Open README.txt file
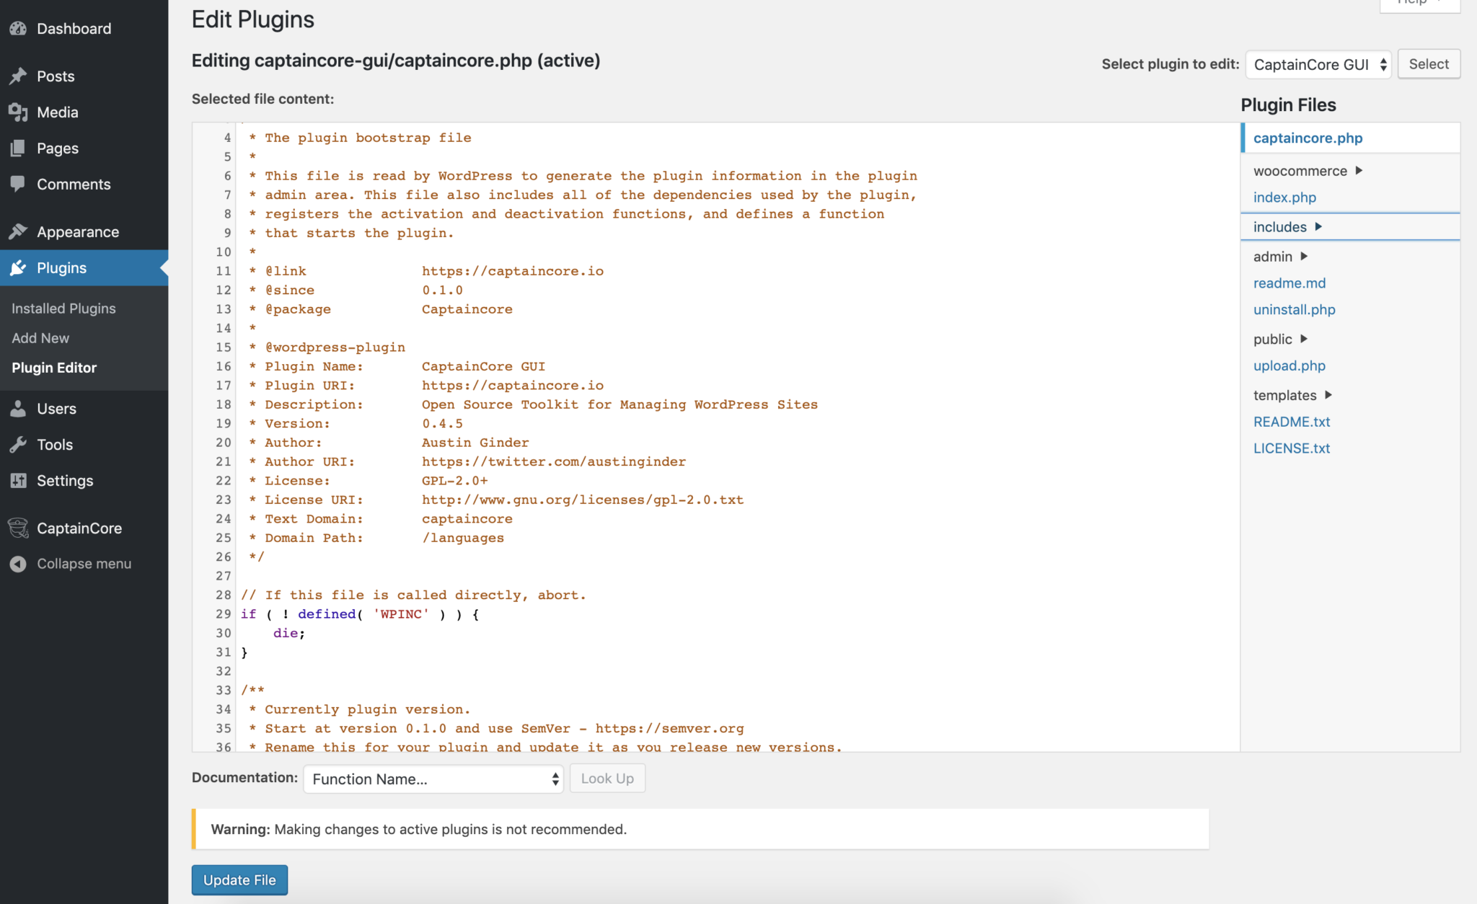Screen dimensions: 1477x904 1292,422
